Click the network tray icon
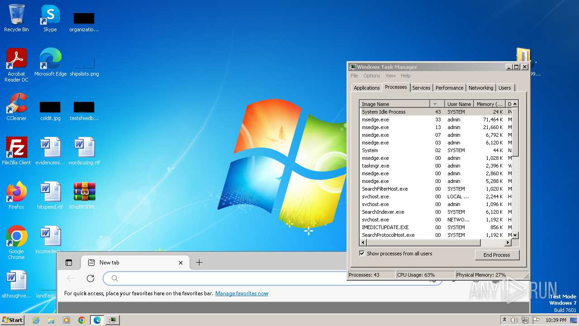 coord(525,320)
